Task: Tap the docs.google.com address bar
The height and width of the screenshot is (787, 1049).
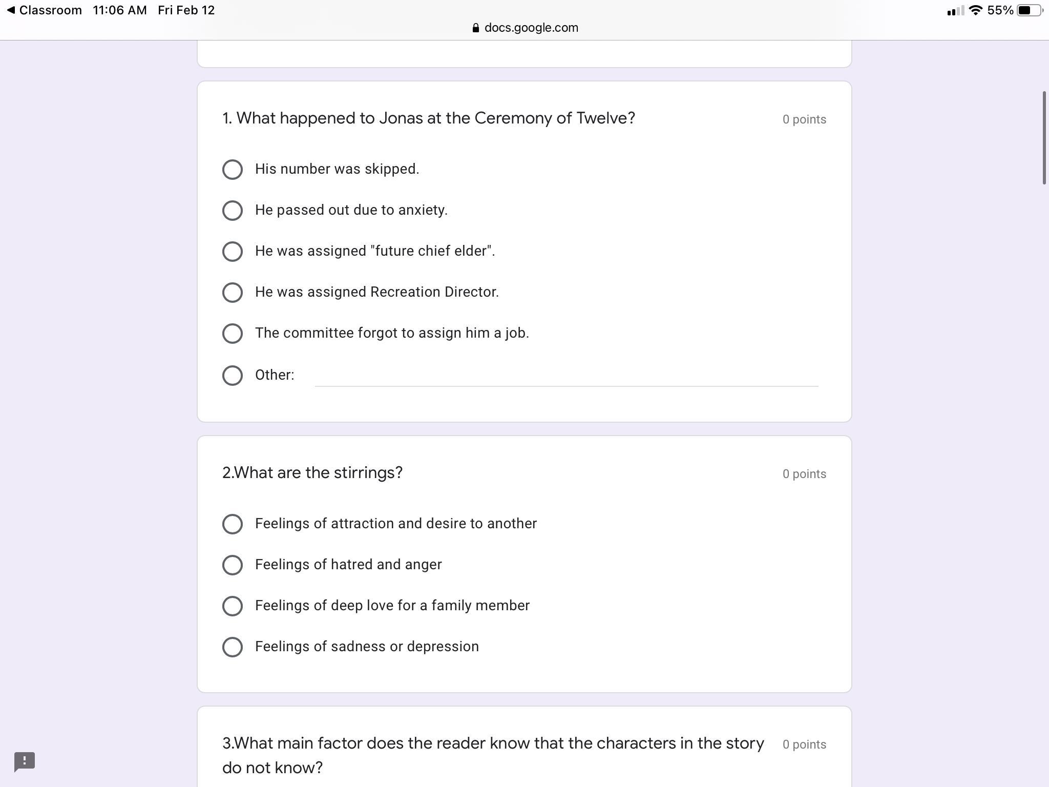Action: pyautogui.click(x=531, y=28)
